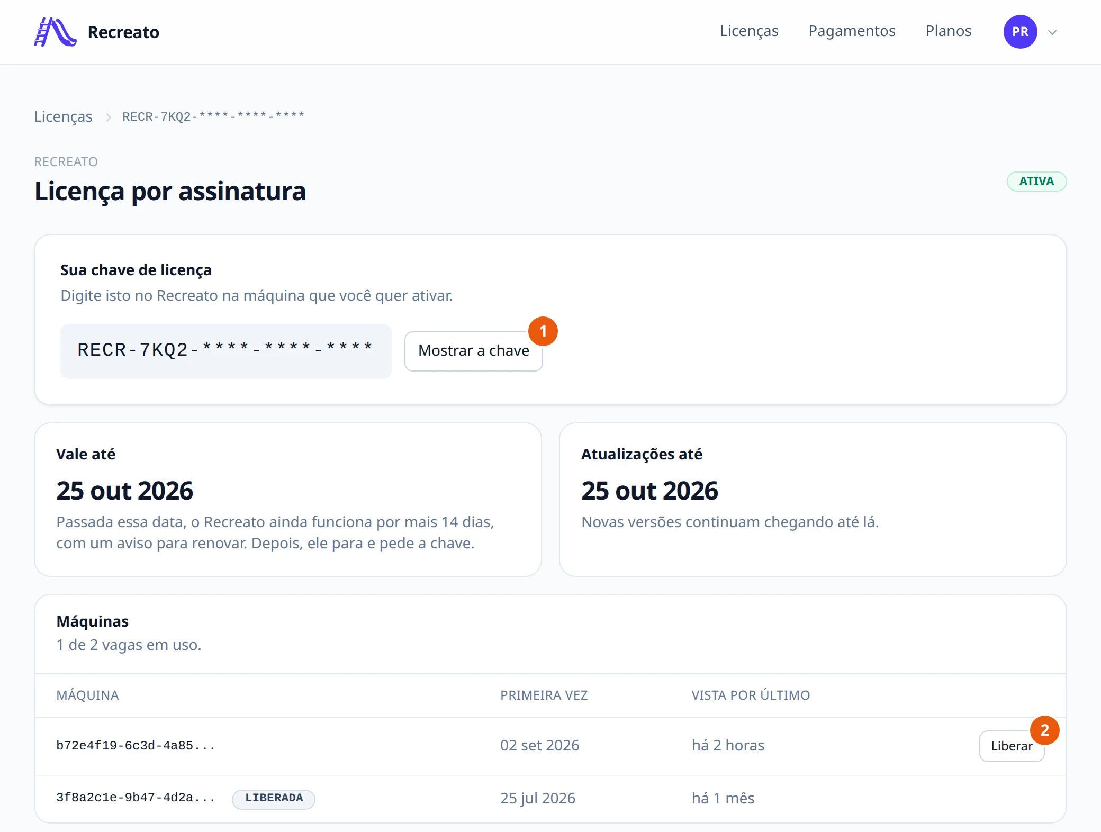Viewport: 1101px width, 832px height.
Task: Click the breadcrumb key RECR-7KQ2-****-****-****
Action: tap(213, 116)
